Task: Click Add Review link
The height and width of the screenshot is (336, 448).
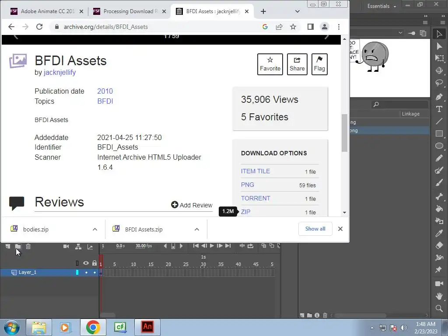Action: click(x=192, y=205)
